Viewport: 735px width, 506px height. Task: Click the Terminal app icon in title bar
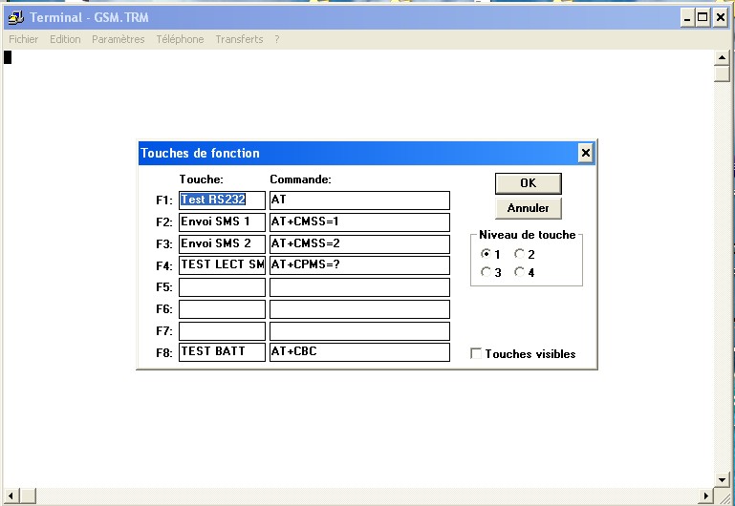[x=14, y=17]
